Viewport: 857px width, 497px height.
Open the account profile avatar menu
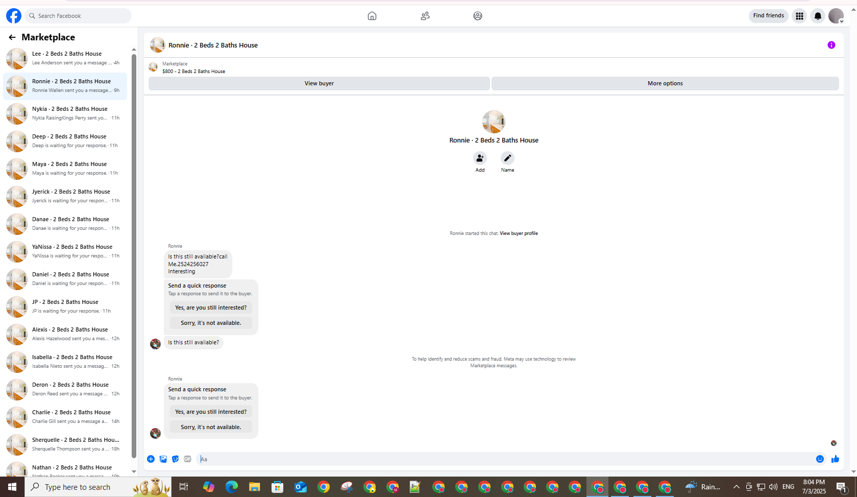[x=836, y=16]
